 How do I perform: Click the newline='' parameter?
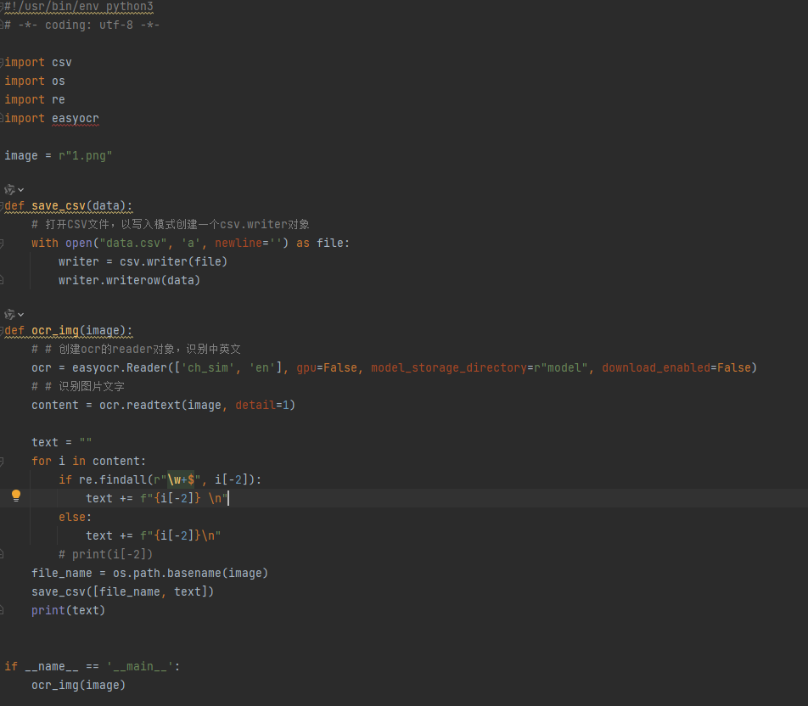click(249, 243)
